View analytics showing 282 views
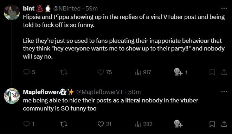Screen dimensions: 232x134 [144, 124]
